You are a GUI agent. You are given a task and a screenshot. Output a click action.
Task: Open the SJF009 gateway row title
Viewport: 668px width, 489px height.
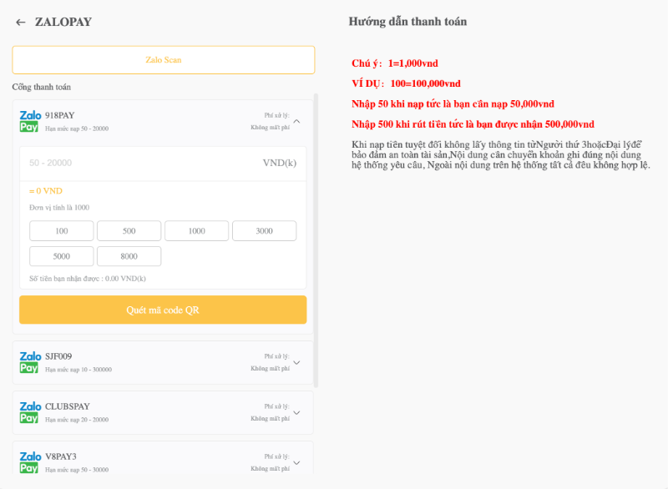pos(57,356)
